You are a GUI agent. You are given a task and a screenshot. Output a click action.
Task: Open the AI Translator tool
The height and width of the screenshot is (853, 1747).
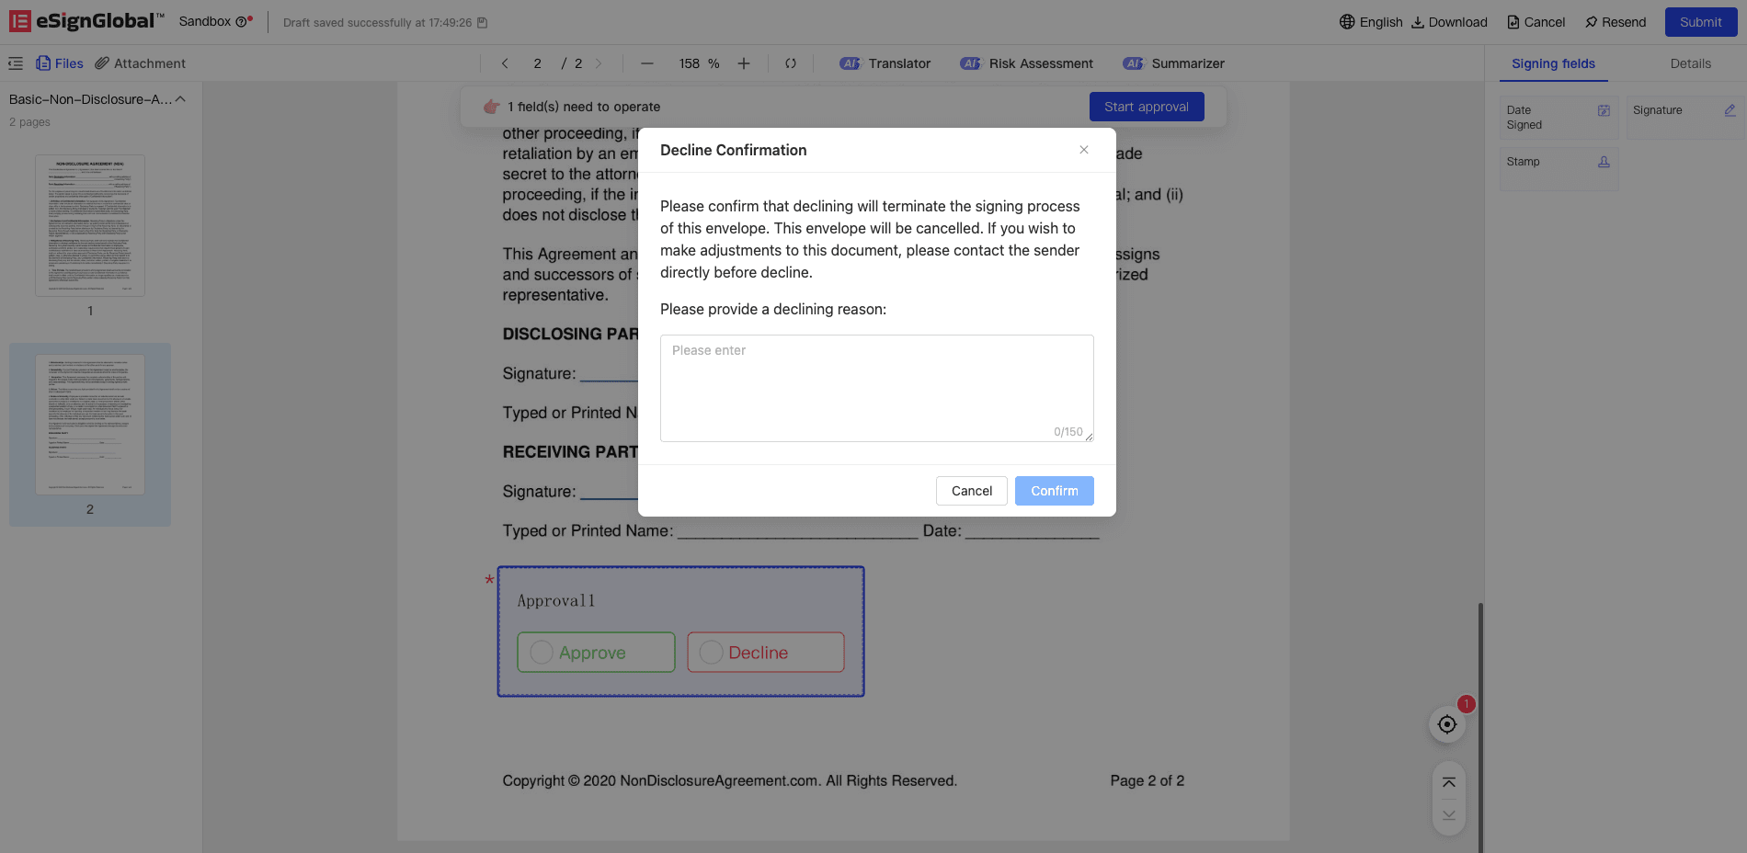885,63
